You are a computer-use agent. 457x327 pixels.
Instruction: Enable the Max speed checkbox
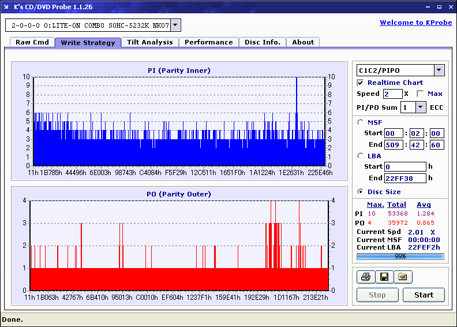[x=420, y=94]
